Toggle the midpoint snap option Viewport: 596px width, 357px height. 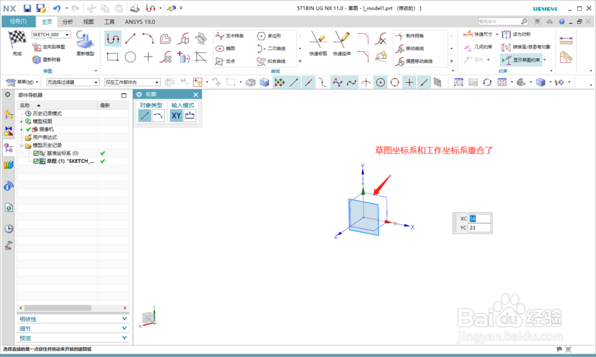coord(308,82)
